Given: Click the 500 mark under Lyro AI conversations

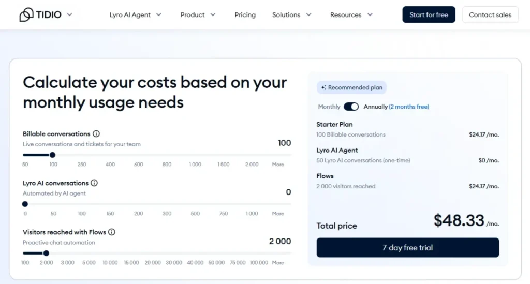Looking at the screenshot, I should click(195, 214).
